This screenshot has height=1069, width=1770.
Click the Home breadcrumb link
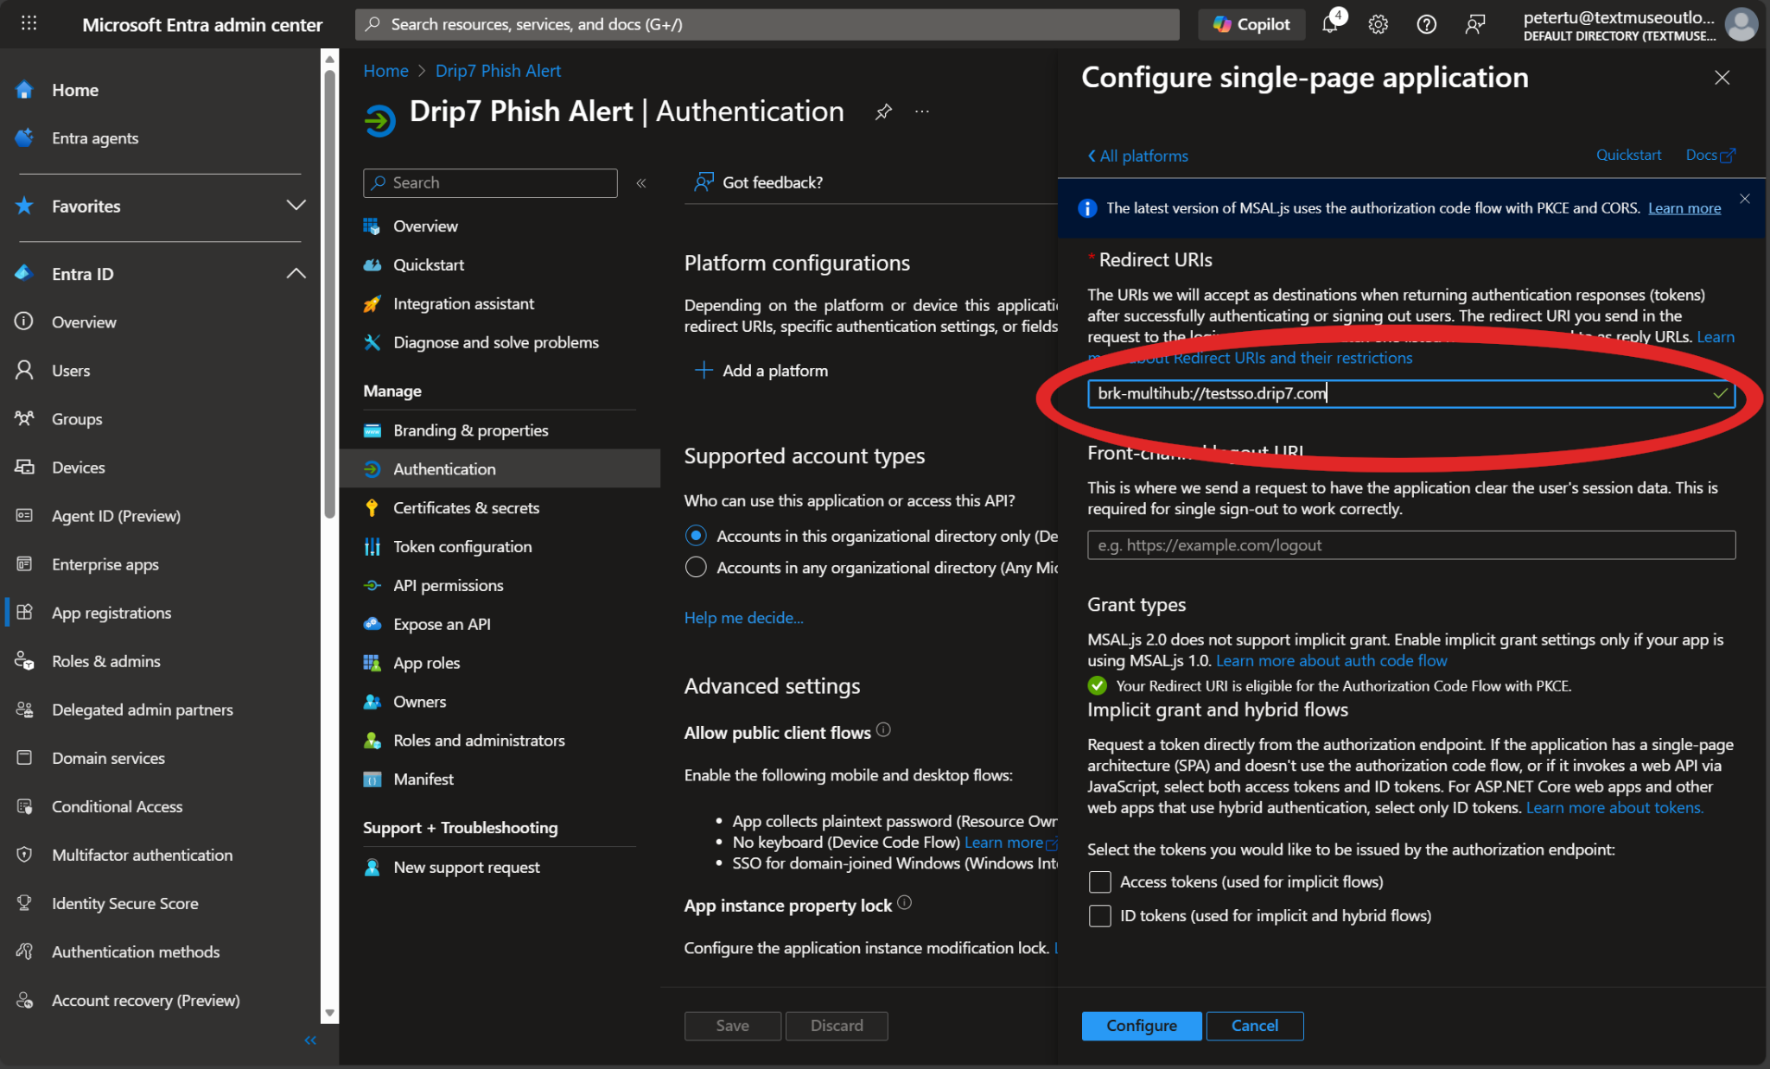(x=385, y=71)
